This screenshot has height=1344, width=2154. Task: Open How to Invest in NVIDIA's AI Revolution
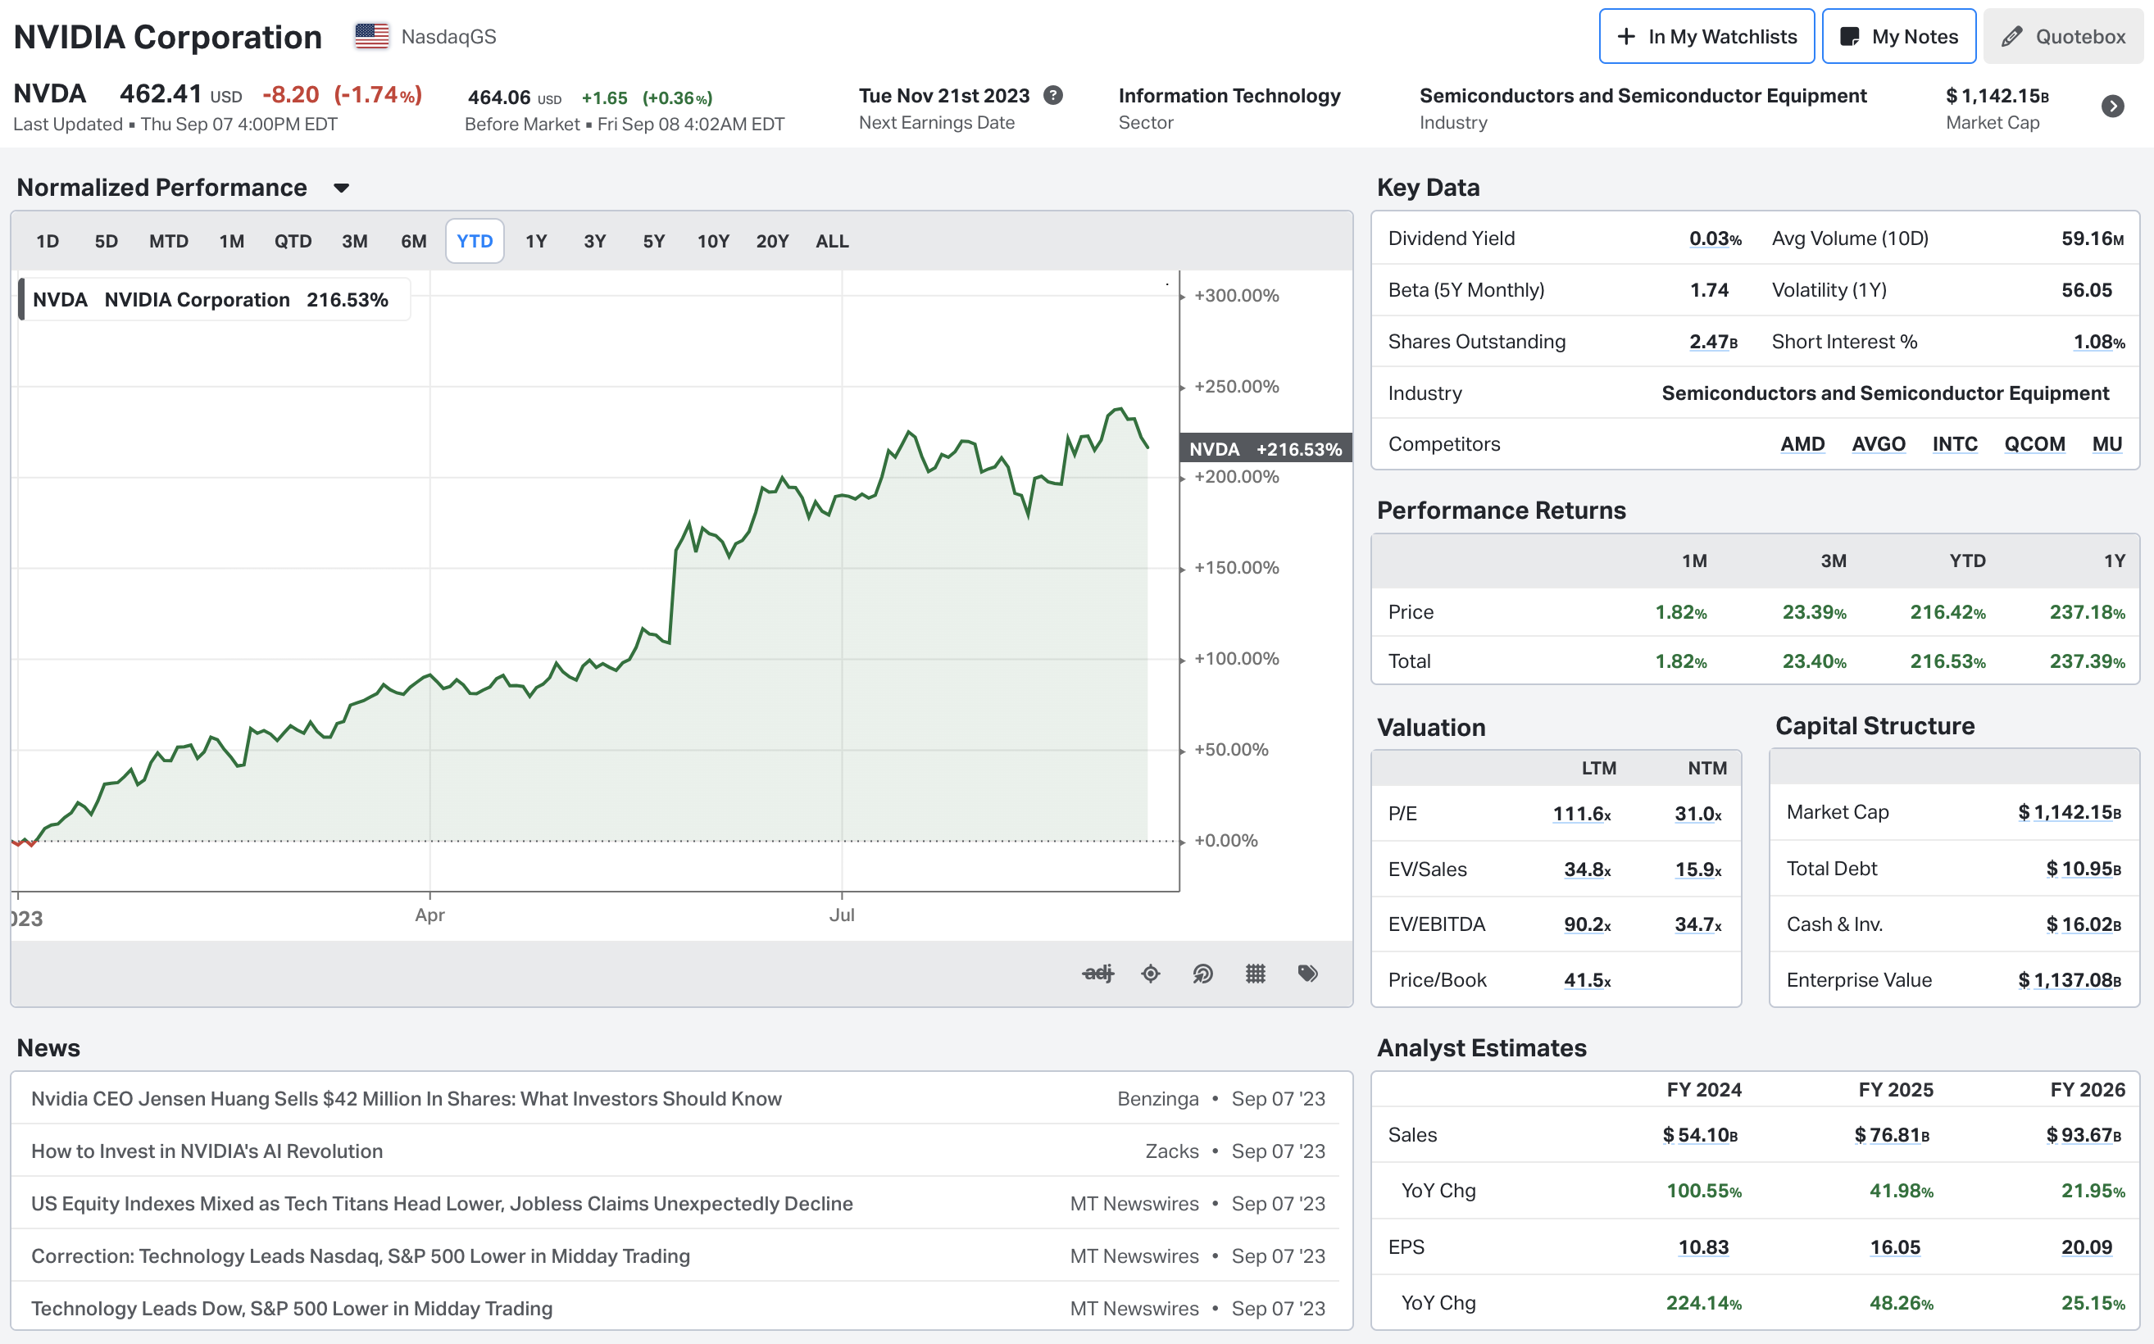click(x=207, y=1151)
